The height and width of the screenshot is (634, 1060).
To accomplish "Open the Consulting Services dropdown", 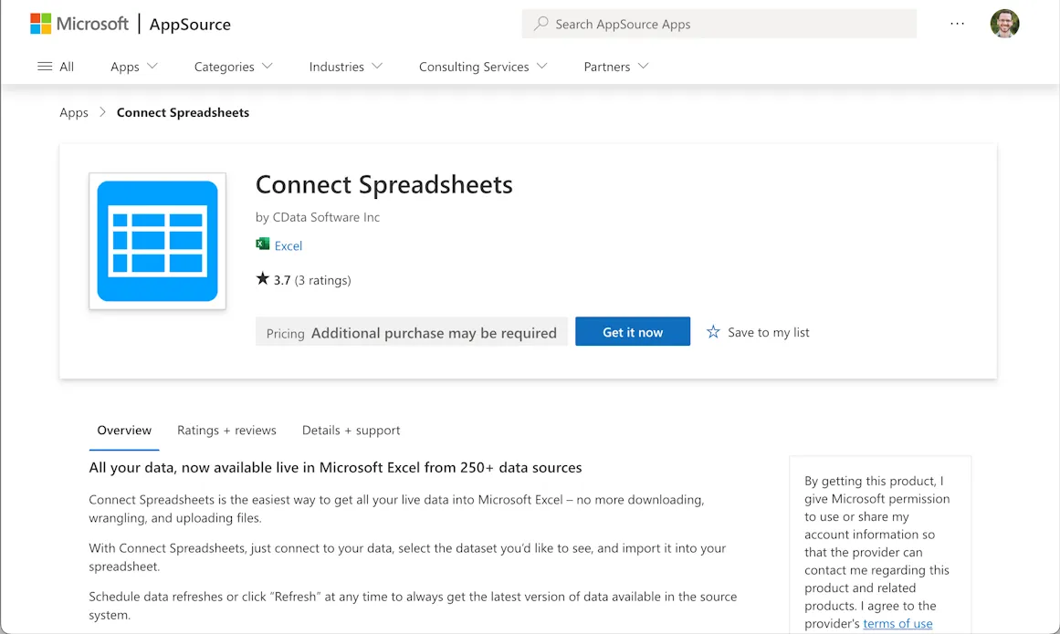I will click(482, 66).
